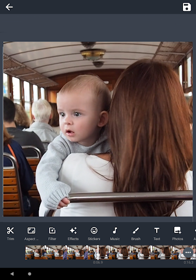Viewport: 196px width, 280px height.
Task: Open the Aspect ratio tool
Action: [31, 234]
